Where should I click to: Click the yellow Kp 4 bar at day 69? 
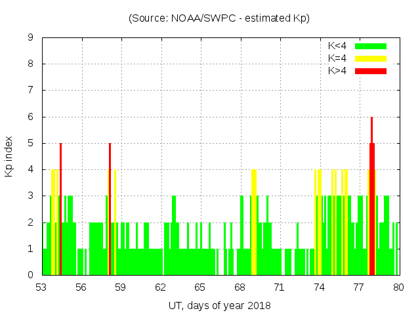(x=254, y=223)
